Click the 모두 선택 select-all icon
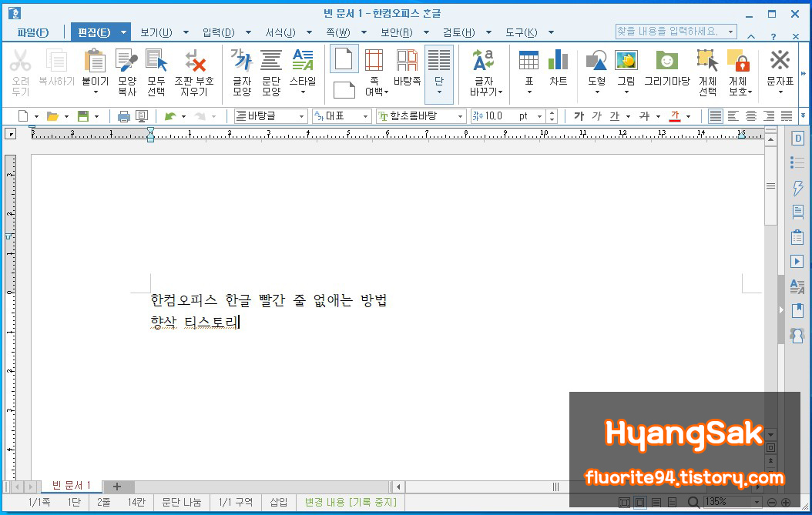 coord(156,60)
